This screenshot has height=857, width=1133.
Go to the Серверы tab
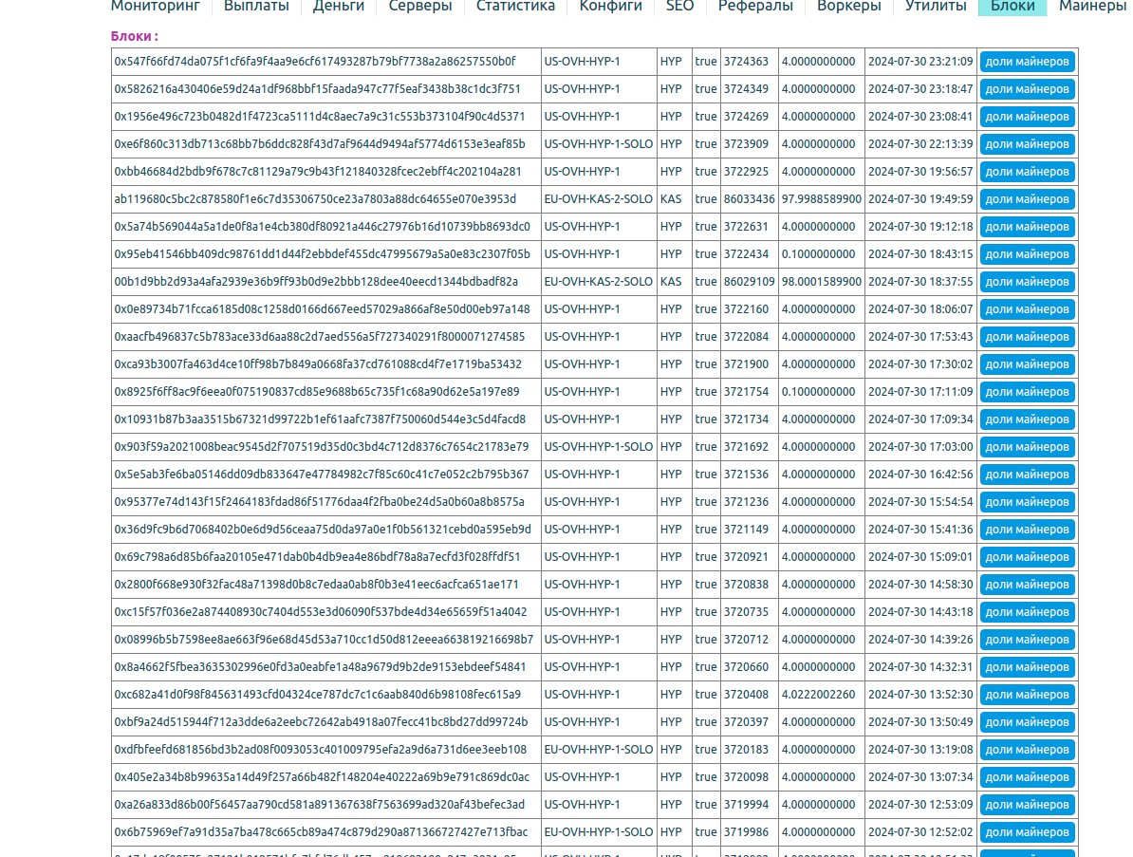(x=419, y=7)
